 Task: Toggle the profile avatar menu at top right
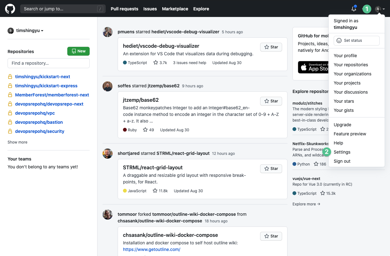pos(380,9)
